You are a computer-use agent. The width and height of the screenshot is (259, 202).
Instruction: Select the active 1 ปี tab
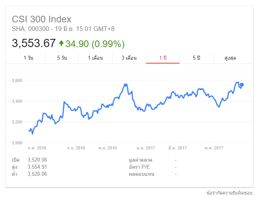(163, 58)
